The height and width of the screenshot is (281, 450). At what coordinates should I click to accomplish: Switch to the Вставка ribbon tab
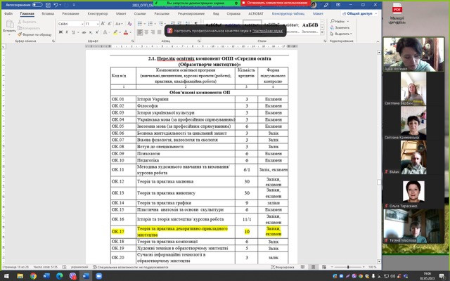[48, 13]
